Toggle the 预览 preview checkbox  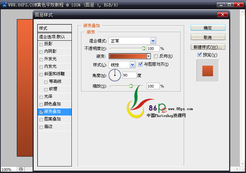[x=199, y=55]
